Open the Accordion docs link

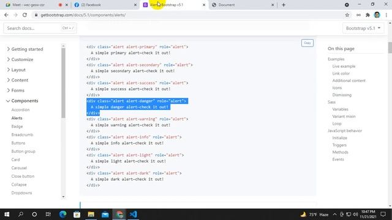pyautogui.click(x=20, y=110)
